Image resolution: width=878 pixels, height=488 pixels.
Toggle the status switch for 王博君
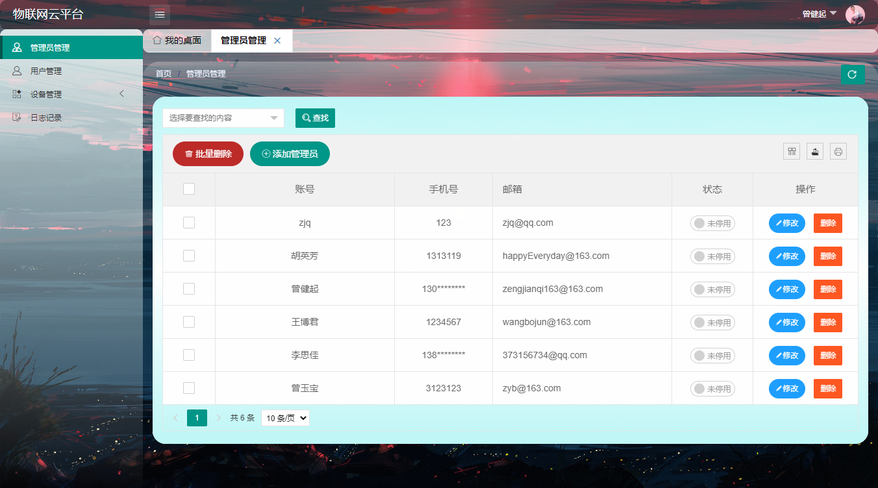712,323
